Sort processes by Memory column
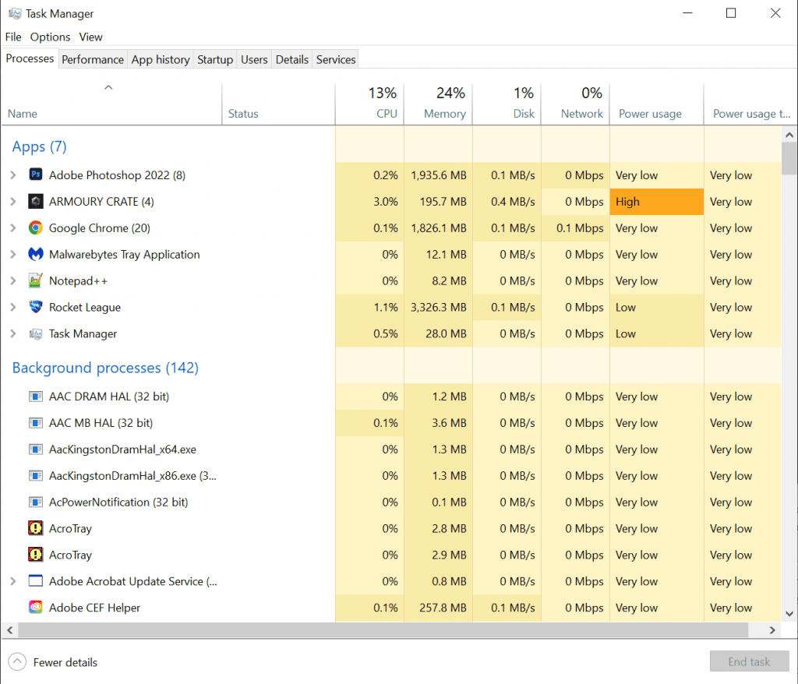The height and width of the screenshot is (684, 798). tap(438, 104)
